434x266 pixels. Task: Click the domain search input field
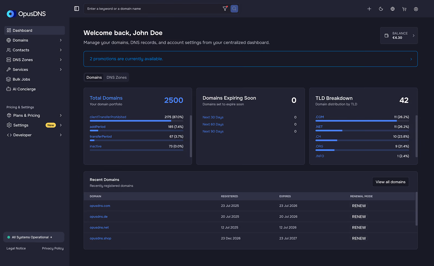point(153,9)
